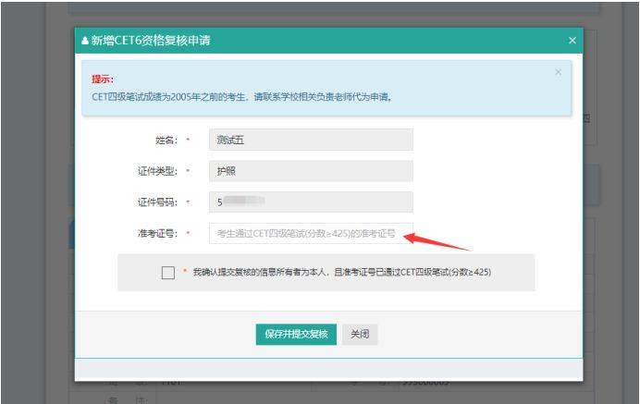
Task: Click the user icon in dialog title
Action: click(85, 41)
